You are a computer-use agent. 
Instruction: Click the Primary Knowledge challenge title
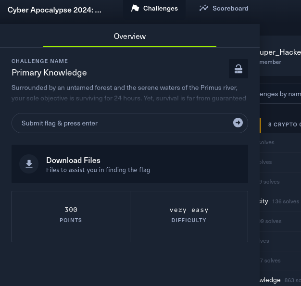tap(49, 73)
